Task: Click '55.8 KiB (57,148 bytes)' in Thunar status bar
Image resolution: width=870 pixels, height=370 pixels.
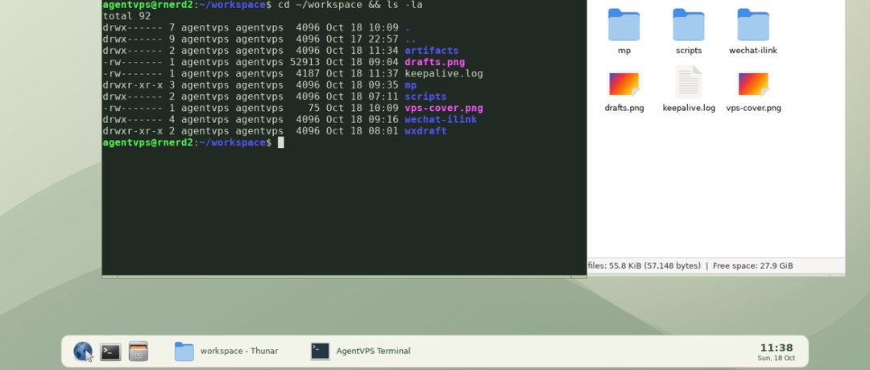Action: pyautogui.click(x=654, y=266)
